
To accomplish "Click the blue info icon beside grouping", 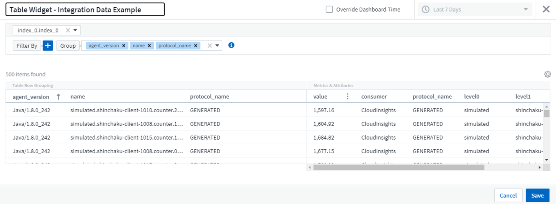I will tap(231, 45).
